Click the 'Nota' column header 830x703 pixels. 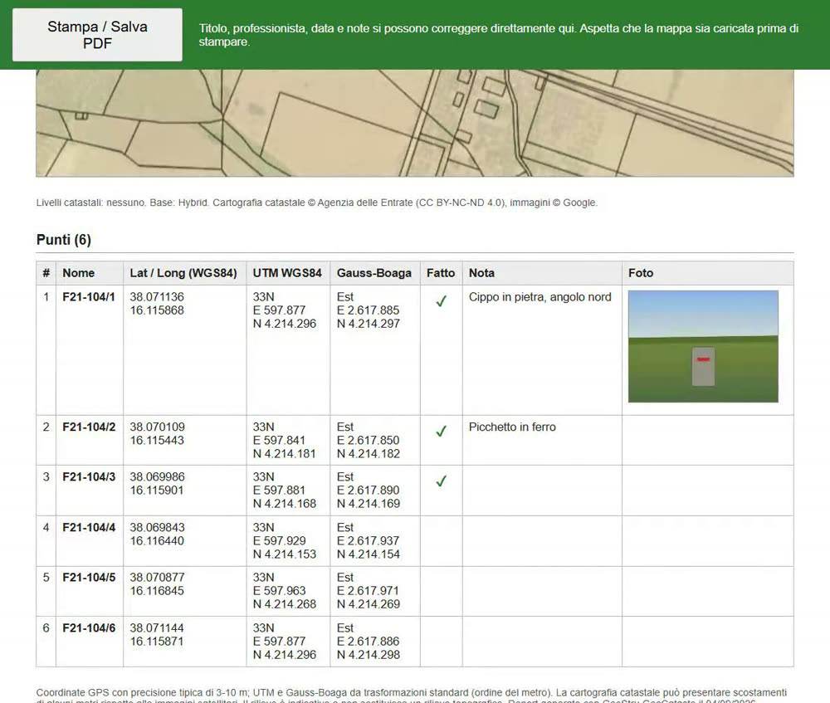point(481,273)
